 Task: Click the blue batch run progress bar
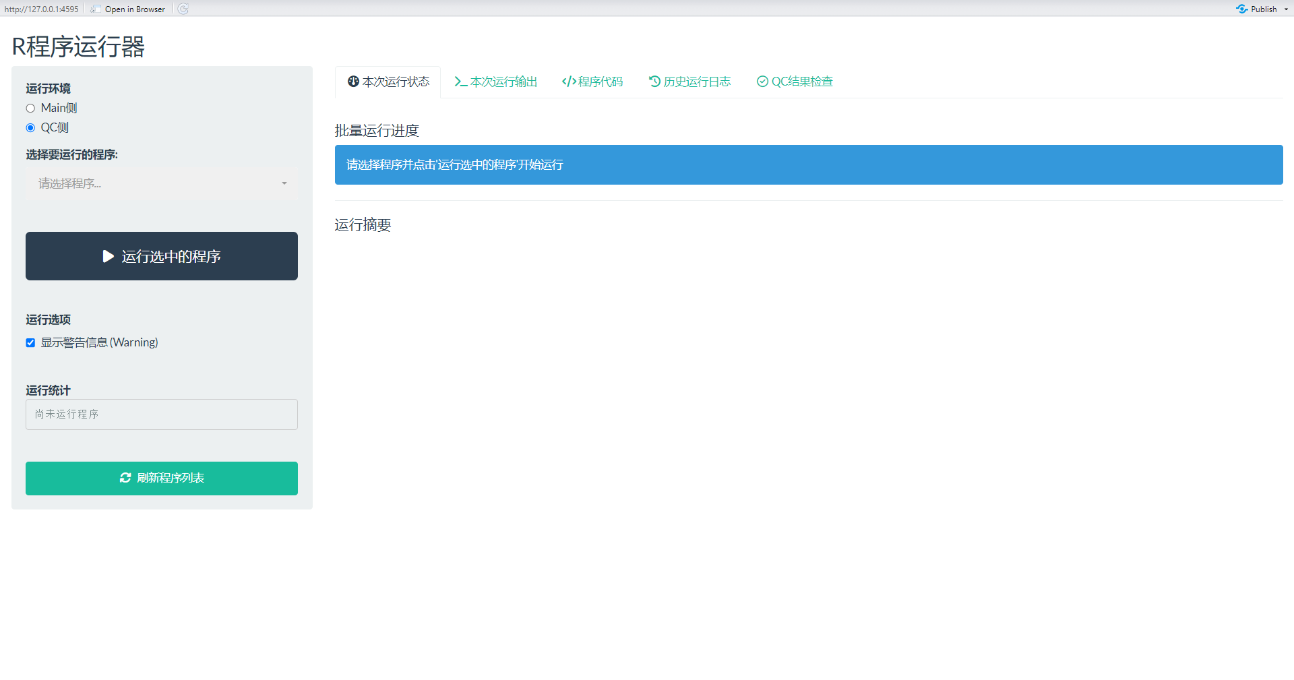809,164
